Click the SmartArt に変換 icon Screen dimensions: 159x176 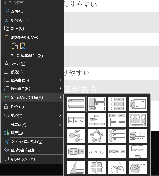[7, 97]
